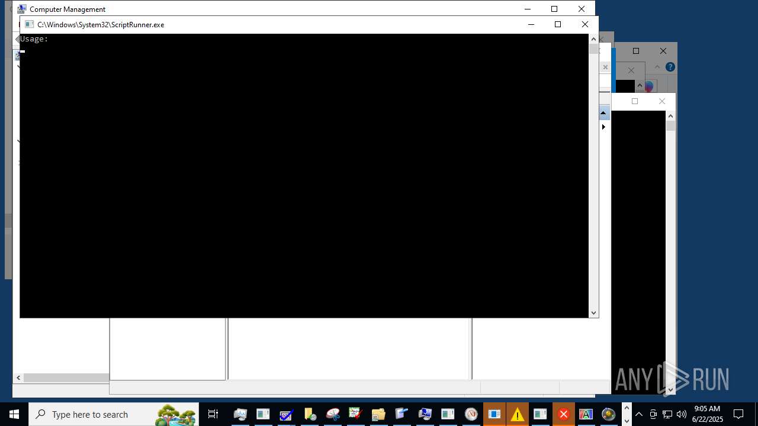Minimize the ScriptRunner.exe window
The width and height of the screenshot is (758, 426).
click(531, 24)
